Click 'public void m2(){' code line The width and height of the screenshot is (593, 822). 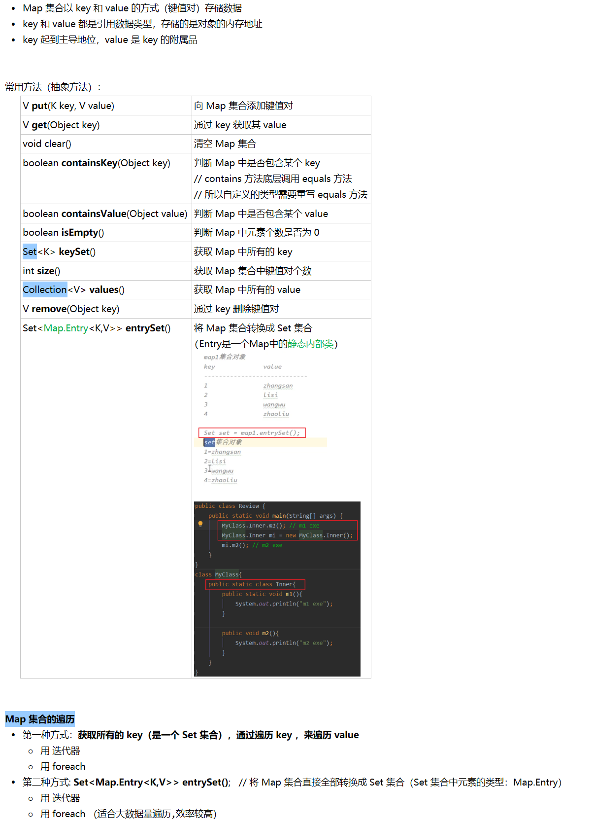click(x=250, y=633)
